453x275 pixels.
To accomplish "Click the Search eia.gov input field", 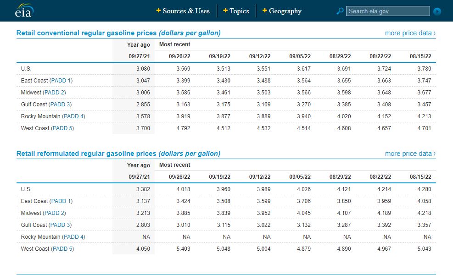I will click(388, 11).
